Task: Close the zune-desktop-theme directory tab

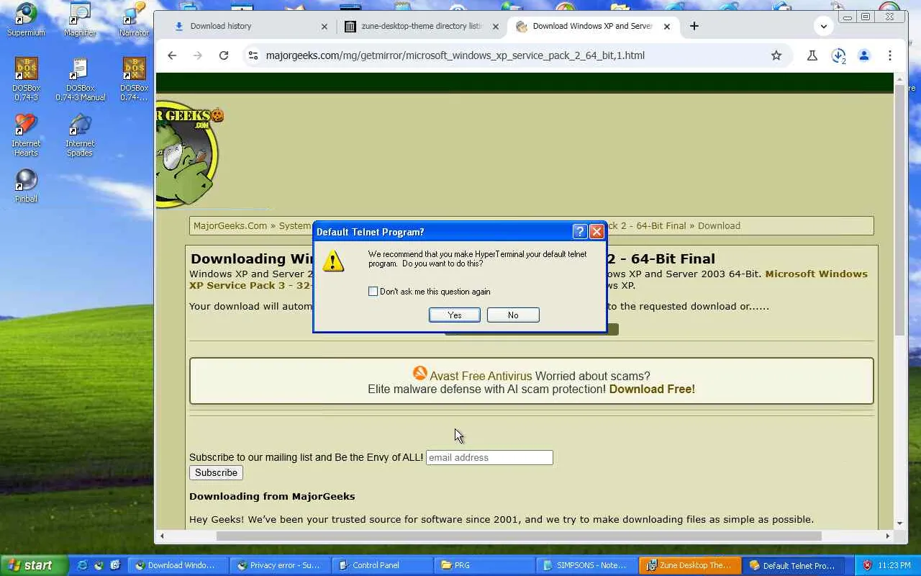Action: tap(495, 27)
